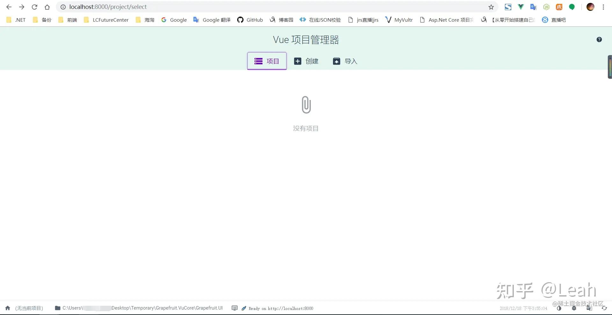This screenshot has width=612, height=315.
Task: Open the Chrome three-dot menu
Action: [603, 7]
